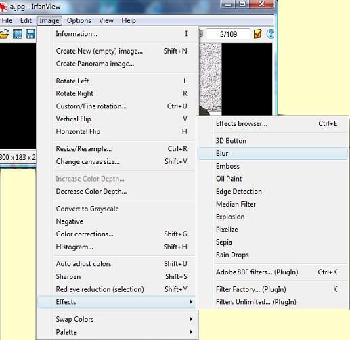The height and width of the screenshot is (340, 350).
Task: Click the blue Help question mark icon
Action: coord(270,34)
